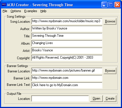The image size is (122, 108).
Task: Open the Help menu
Action: point(43,11)
